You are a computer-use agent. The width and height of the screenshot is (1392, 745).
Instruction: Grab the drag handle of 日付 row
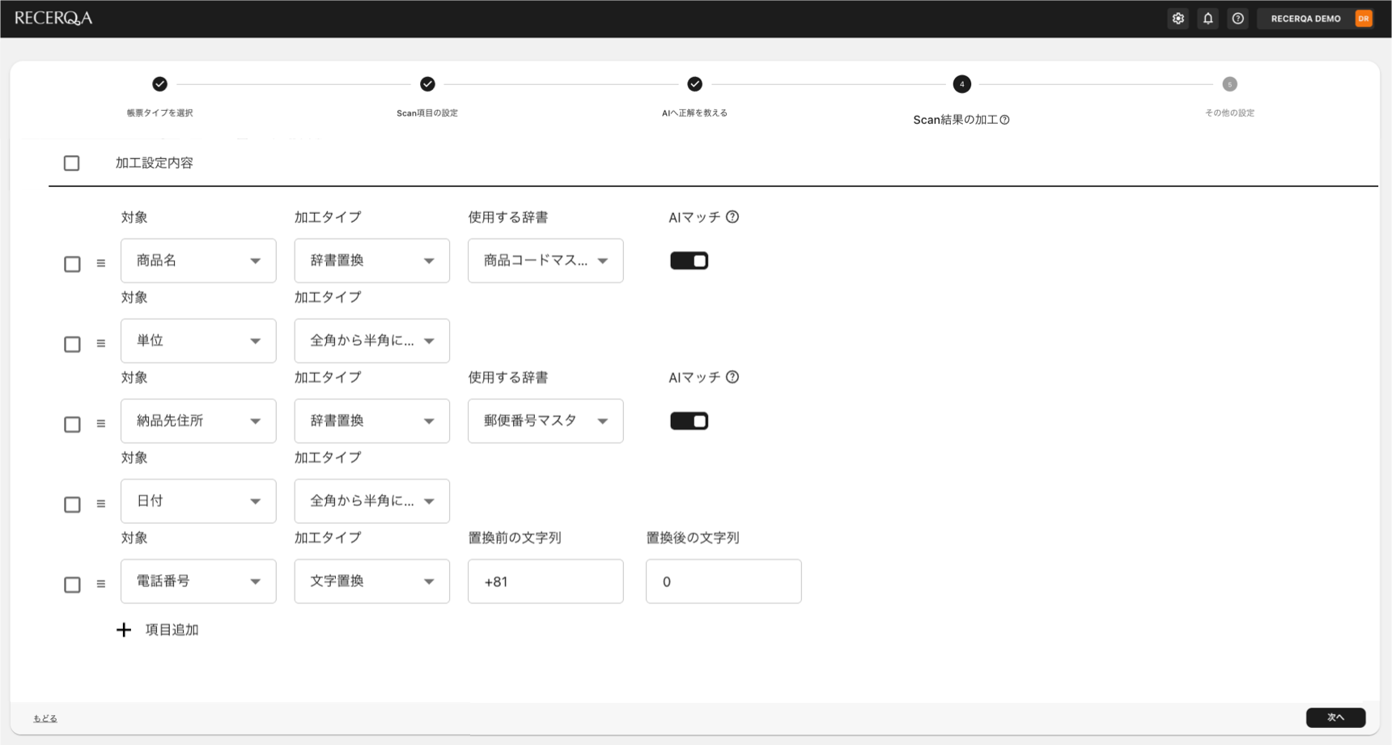point(101,504)
